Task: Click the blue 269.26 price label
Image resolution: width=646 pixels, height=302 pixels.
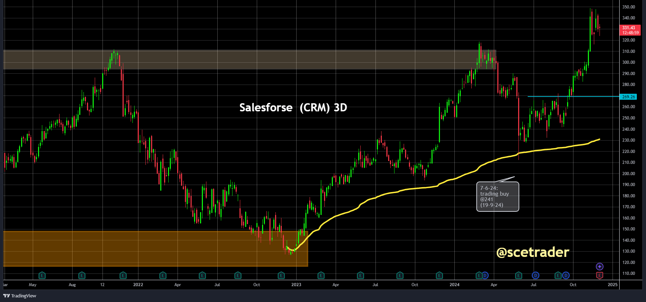Action: (x=628, y=97)
